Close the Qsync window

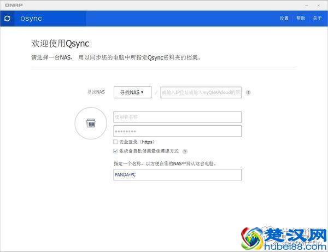tap(319, 5)
